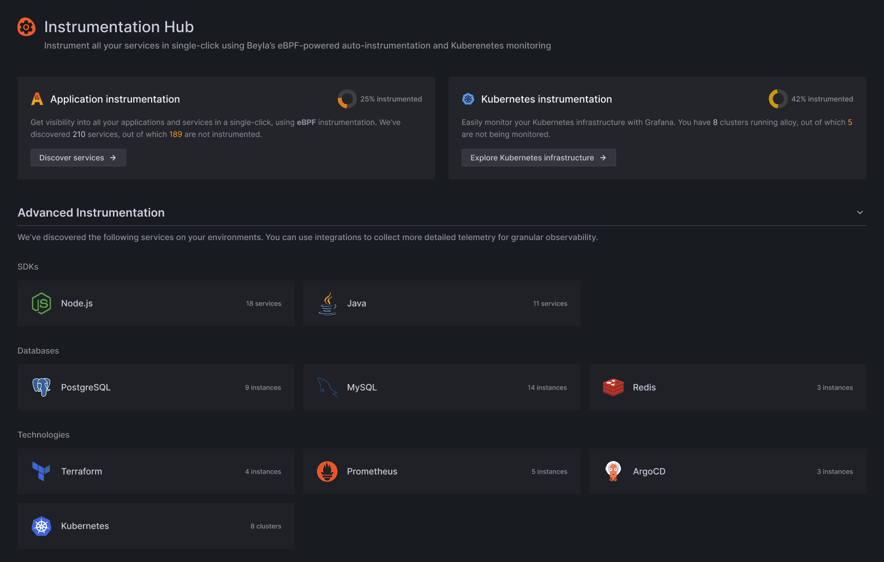
Task: Collapse the Advanced Instrumentation section
Action: (859, 212)
